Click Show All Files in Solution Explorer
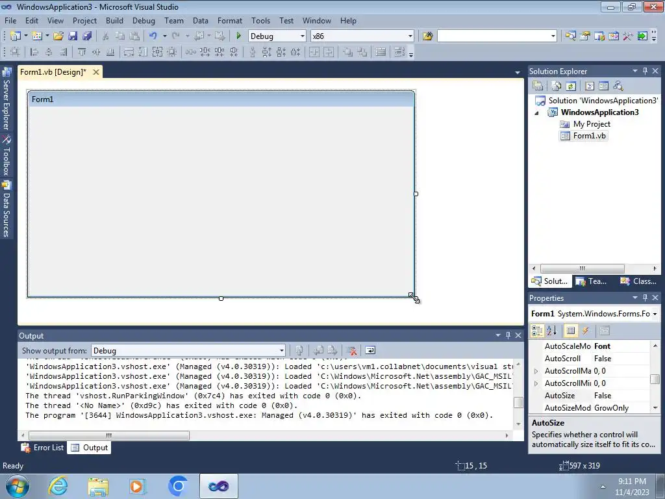This screenshot has width=665, height=499. [x=557, y=86]
